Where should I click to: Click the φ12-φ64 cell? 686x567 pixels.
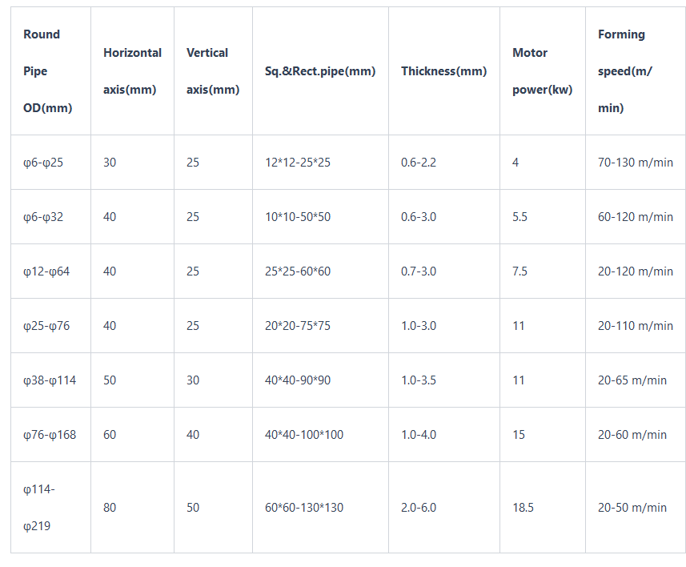(x=46, y=271)
